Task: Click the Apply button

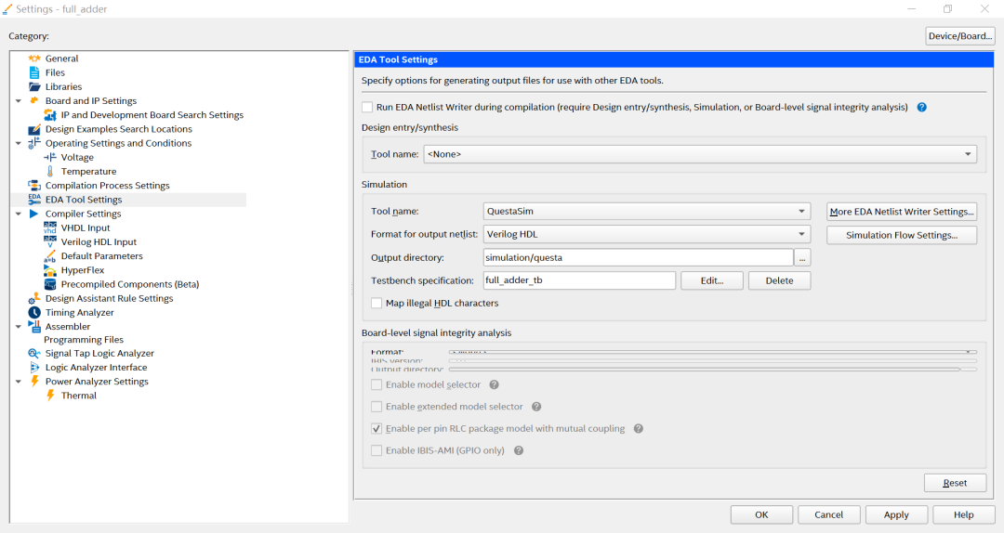Action: (896, 514)
